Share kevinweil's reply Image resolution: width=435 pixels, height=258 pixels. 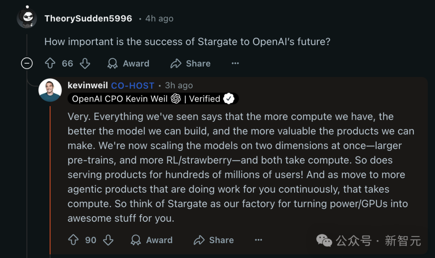coord(214,240)
